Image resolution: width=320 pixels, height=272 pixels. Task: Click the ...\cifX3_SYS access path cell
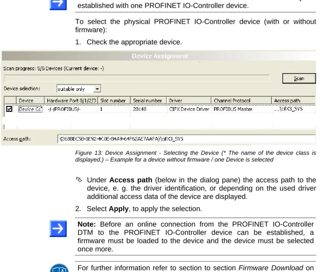coord(293,109)
